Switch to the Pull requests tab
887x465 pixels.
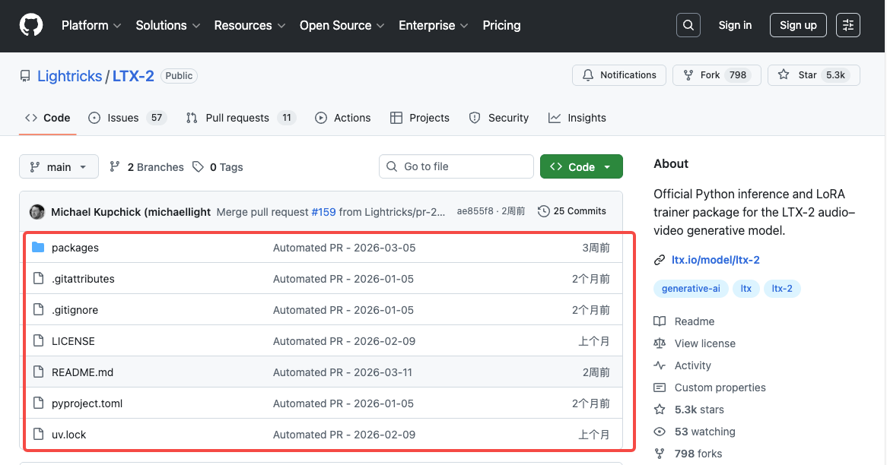pyautogui.click(x=241, y=118)
